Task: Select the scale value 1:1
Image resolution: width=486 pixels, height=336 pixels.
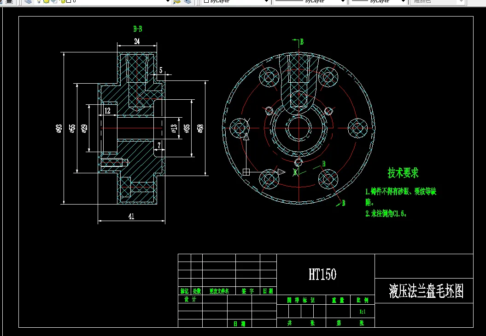Action: 363,312
